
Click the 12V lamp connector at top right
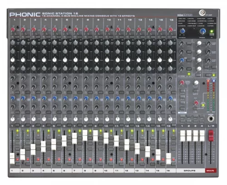point(202,13)
